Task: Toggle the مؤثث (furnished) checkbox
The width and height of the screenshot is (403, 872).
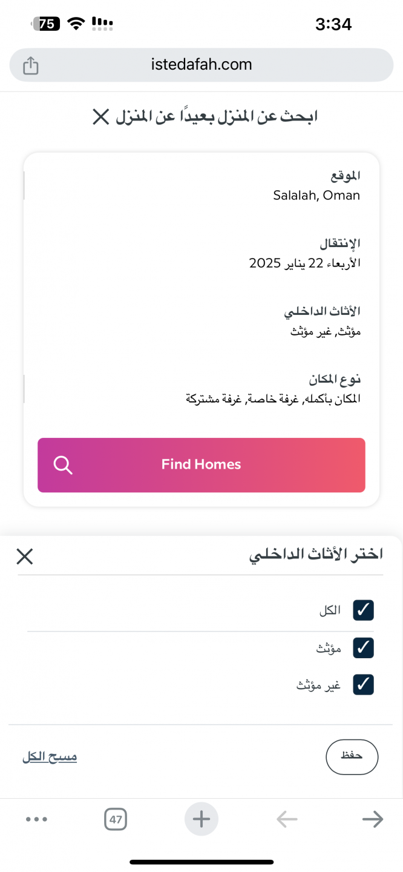Action: (x=364, y=648)
